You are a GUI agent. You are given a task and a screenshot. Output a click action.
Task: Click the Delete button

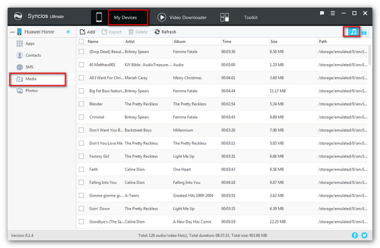click(x=138, y=32)
